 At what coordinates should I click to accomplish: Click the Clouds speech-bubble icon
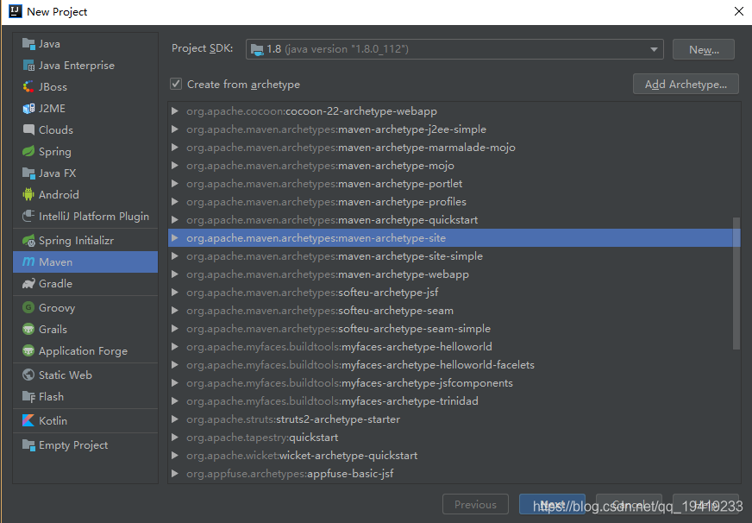tap(28, 130)
